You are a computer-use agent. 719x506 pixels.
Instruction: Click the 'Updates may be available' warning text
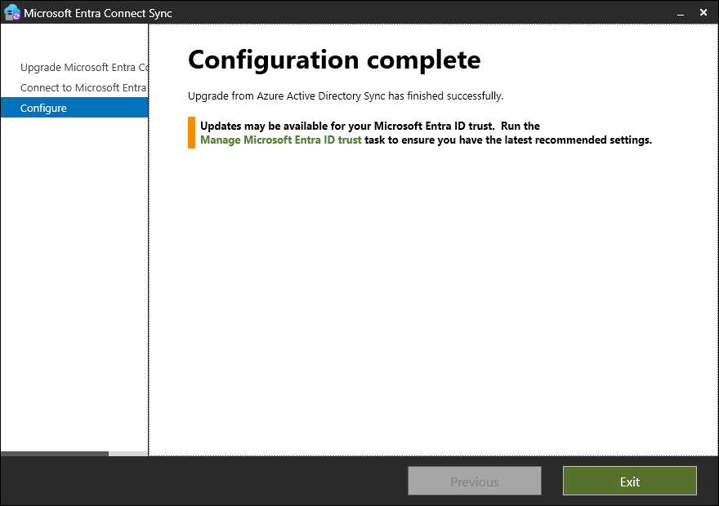click(426, 133)
